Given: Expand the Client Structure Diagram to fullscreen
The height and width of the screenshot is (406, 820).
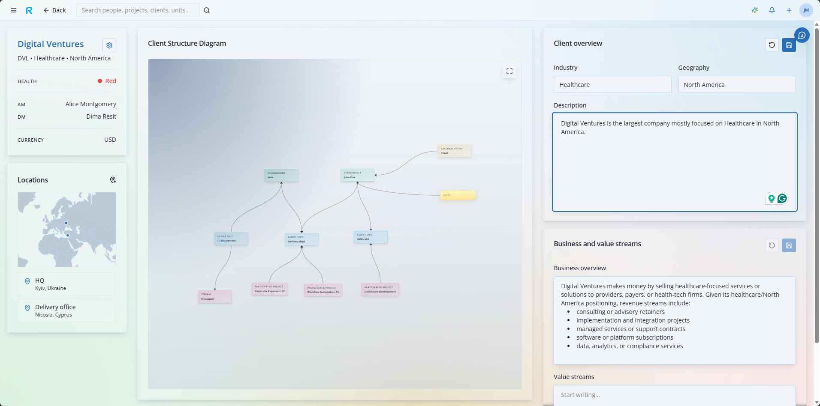Looking at the screenshot, I should [x=509, y=71].
